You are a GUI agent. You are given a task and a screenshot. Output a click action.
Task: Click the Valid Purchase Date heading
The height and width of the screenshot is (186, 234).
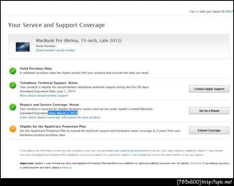(36, 68)
